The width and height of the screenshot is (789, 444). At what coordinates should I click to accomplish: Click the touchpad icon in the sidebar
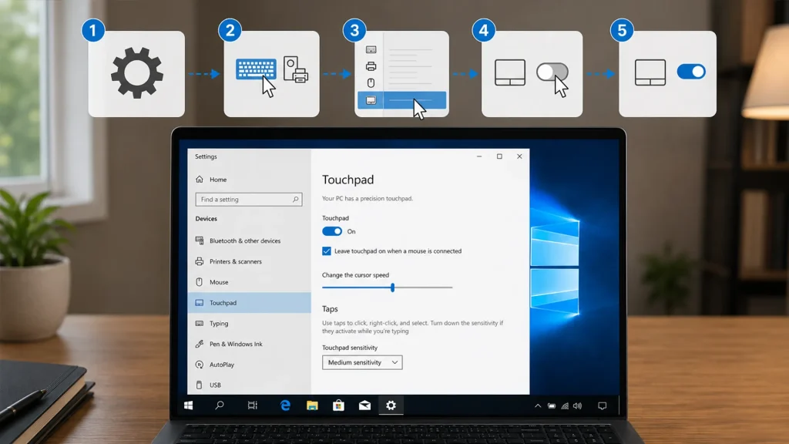pyautogui.click(x=200, y=302)
